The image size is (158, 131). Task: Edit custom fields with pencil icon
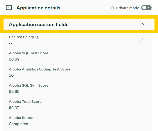pos(141,40)
